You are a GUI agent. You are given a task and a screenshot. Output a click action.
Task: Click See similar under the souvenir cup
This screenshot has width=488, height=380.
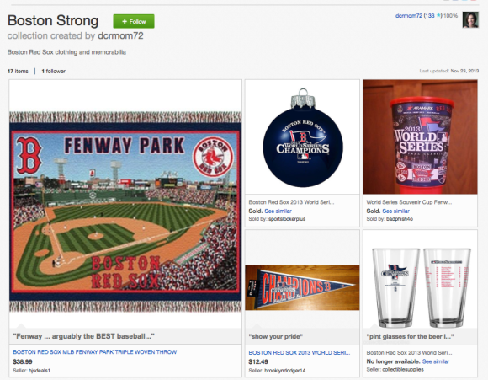click(396, 211)
